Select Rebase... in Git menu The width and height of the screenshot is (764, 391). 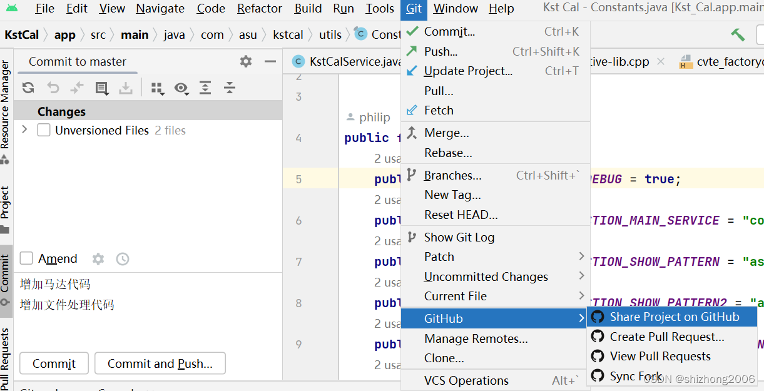(496, 153)
